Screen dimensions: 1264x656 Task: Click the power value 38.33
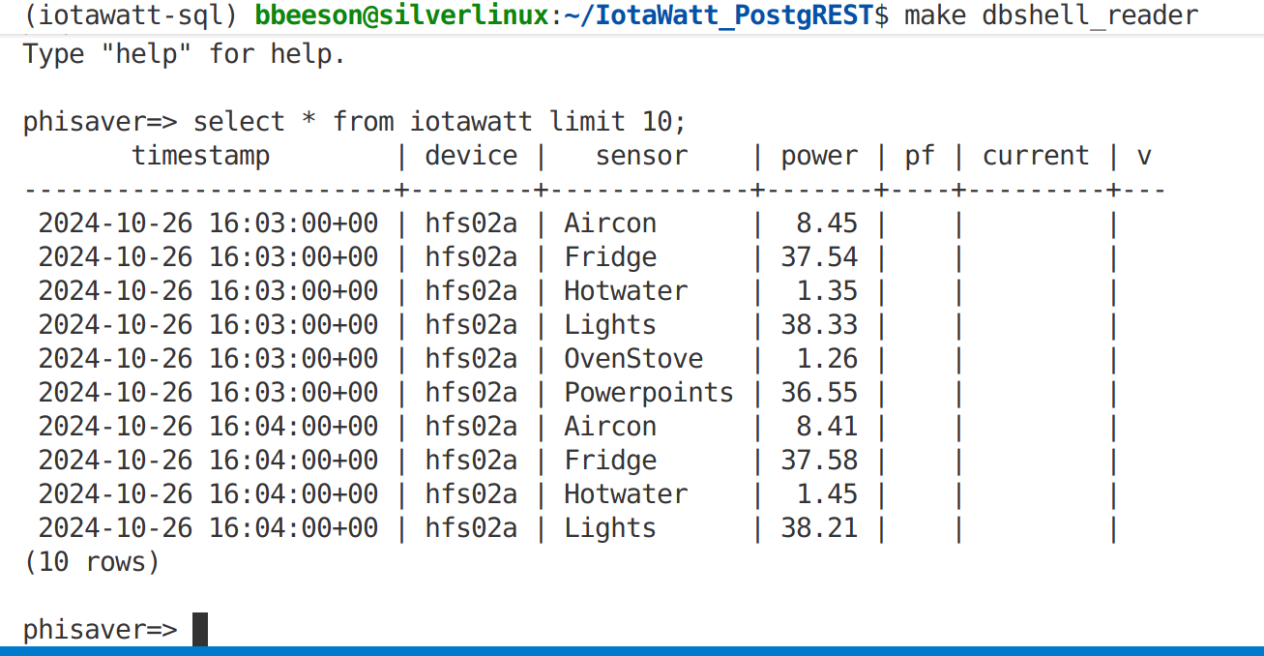[x=819, y=325]
